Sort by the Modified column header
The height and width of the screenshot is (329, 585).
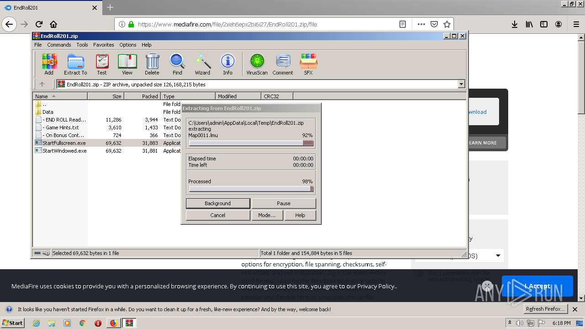238,96
